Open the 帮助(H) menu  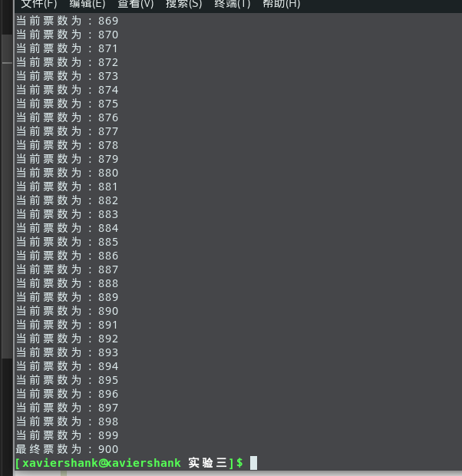point(281,5)
